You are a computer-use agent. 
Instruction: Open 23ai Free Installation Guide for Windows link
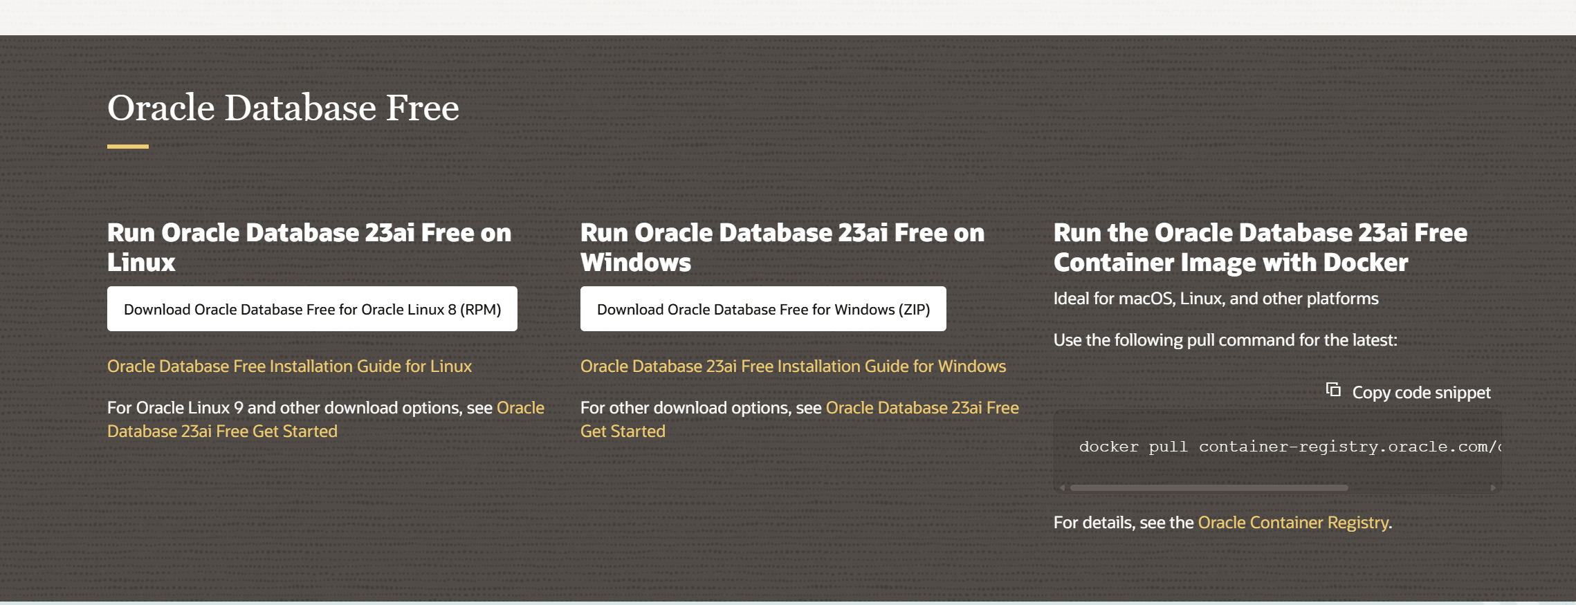[x=793, y=366]
